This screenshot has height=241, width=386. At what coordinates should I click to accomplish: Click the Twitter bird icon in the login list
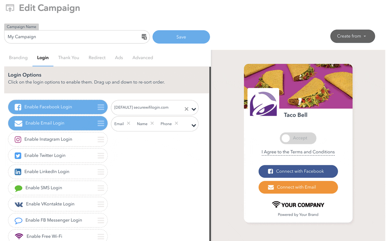point(18,156)
